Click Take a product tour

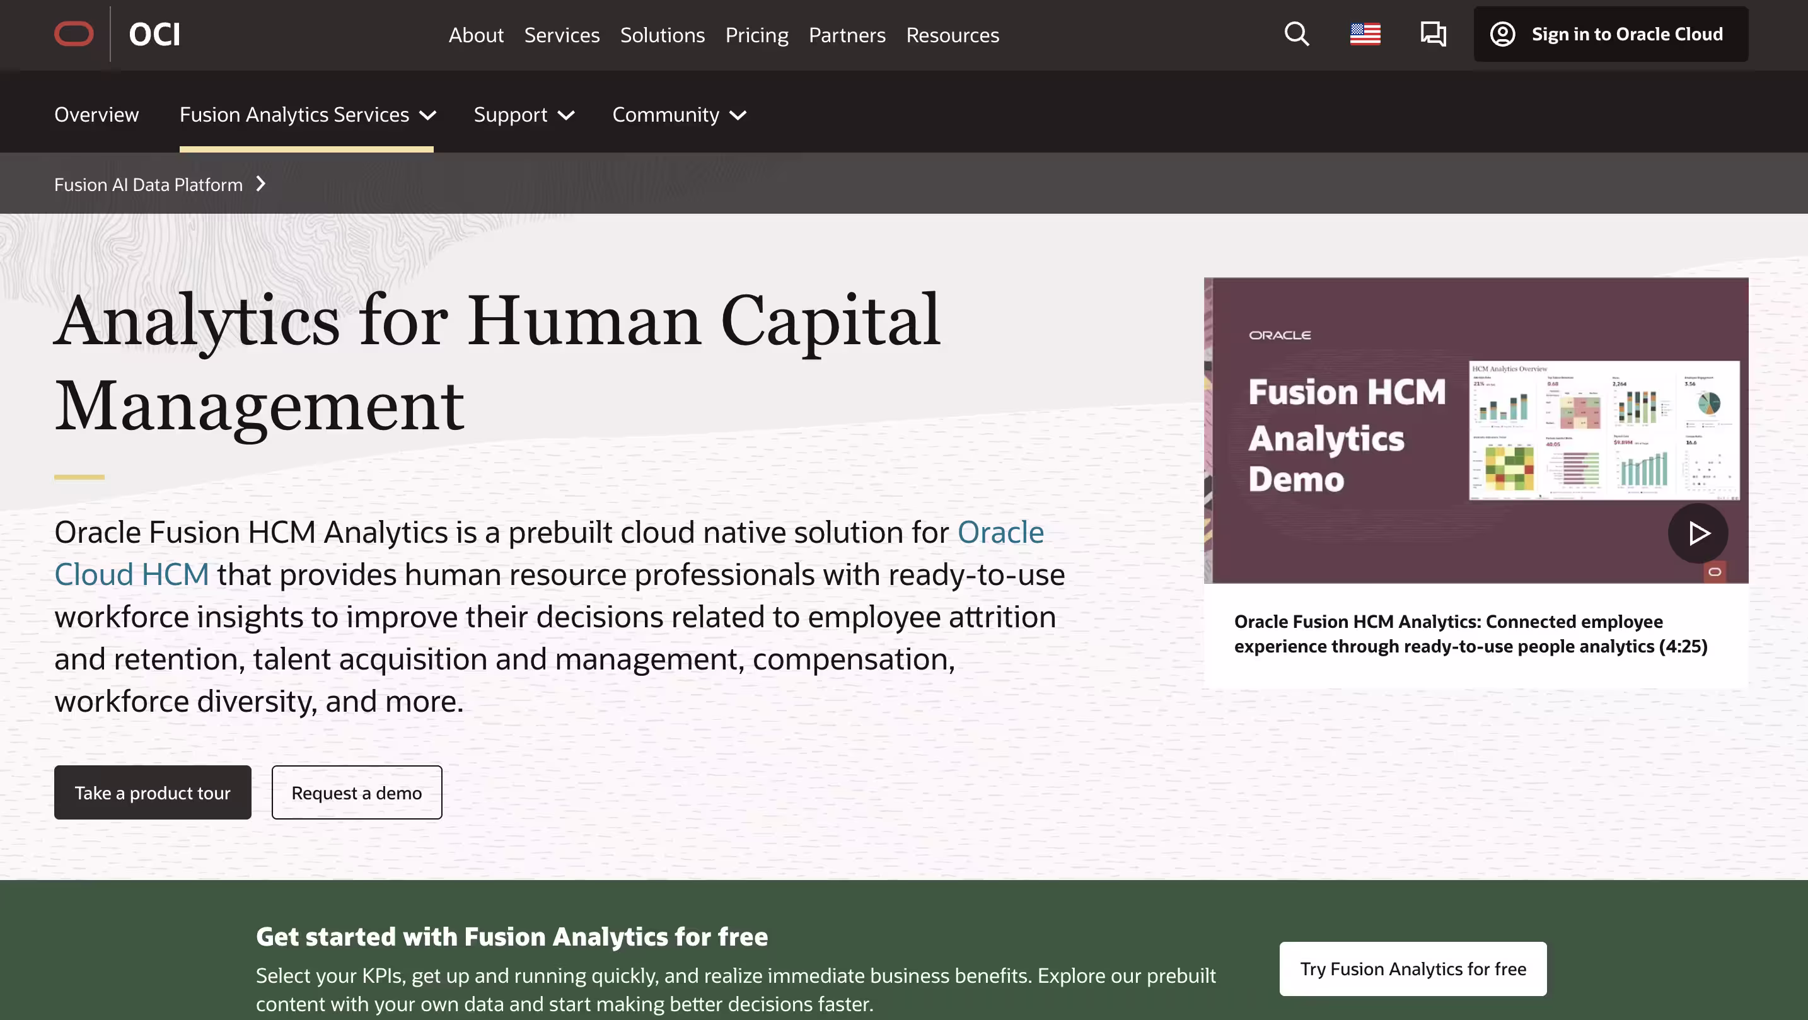point(153,792)
